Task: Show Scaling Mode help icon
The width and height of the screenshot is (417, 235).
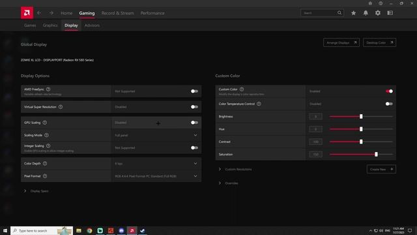Action: coord(46,135)
